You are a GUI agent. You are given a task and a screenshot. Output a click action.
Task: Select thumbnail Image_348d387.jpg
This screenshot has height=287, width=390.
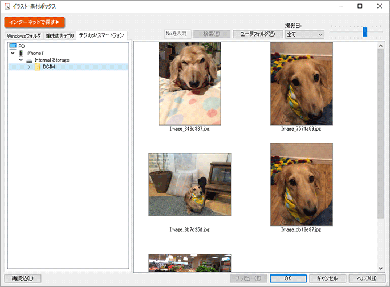click(189, 83)
